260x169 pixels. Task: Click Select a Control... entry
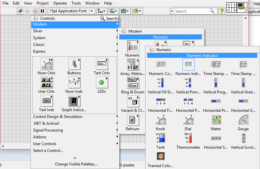[48, 151]
